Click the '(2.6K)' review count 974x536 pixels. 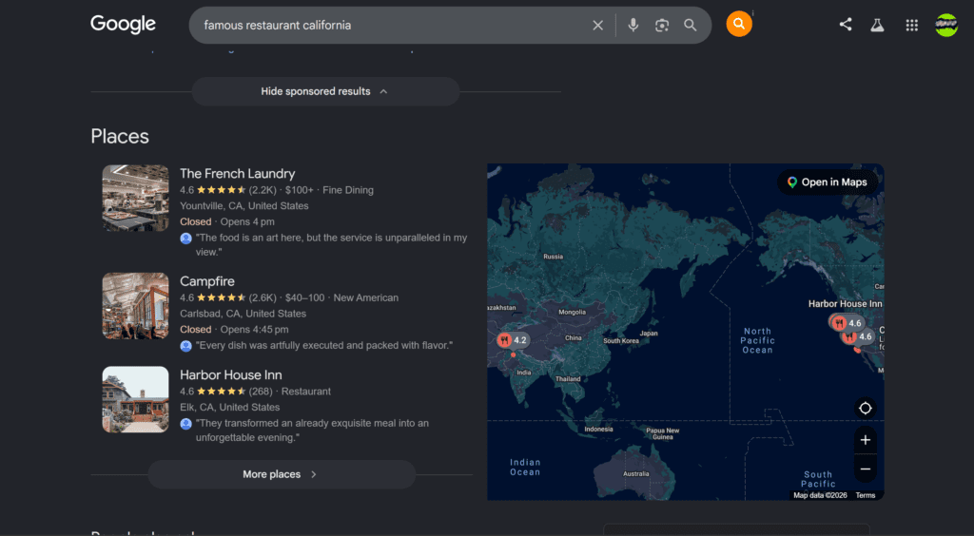coord(263,298)
